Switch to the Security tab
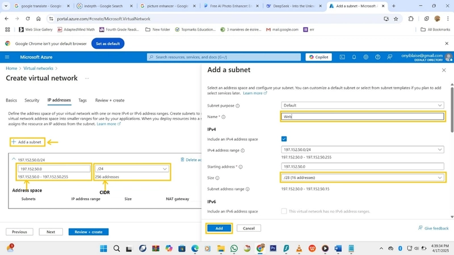454x255 pixels. point(32,101)
